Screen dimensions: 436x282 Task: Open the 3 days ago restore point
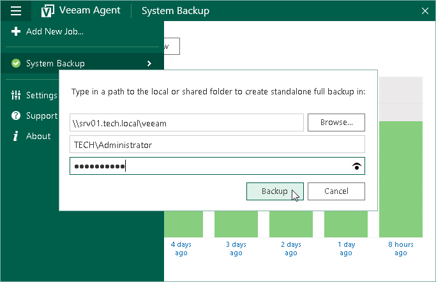[236, 249]
